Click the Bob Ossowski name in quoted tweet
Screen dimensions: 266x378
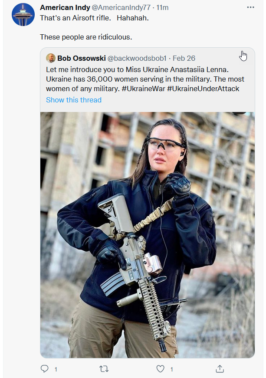click(x=82, y=58)
